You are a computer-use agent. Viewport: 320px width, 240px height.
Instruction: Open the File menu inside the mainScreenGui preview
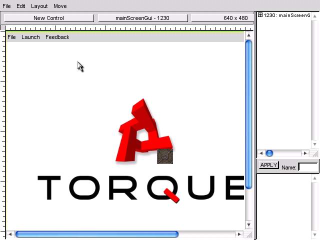pyautogui.click(x=11, y=37)
